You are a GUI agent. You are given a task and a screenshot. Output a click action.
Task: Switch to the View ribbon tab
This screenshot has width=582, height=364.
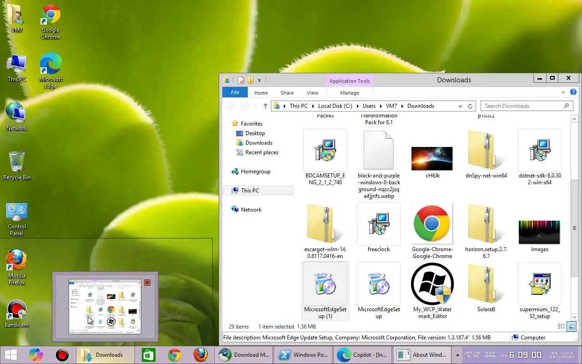point(312,92)
